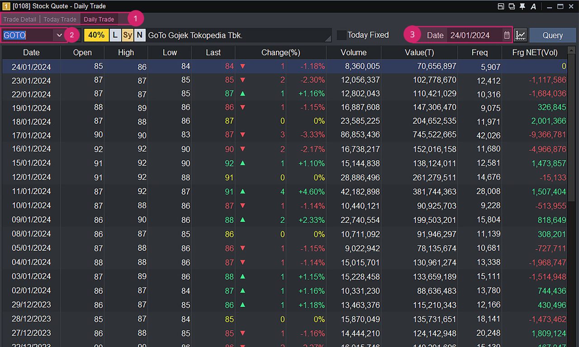Click the 'N' stock indicator badge

[x=139, y=35]
